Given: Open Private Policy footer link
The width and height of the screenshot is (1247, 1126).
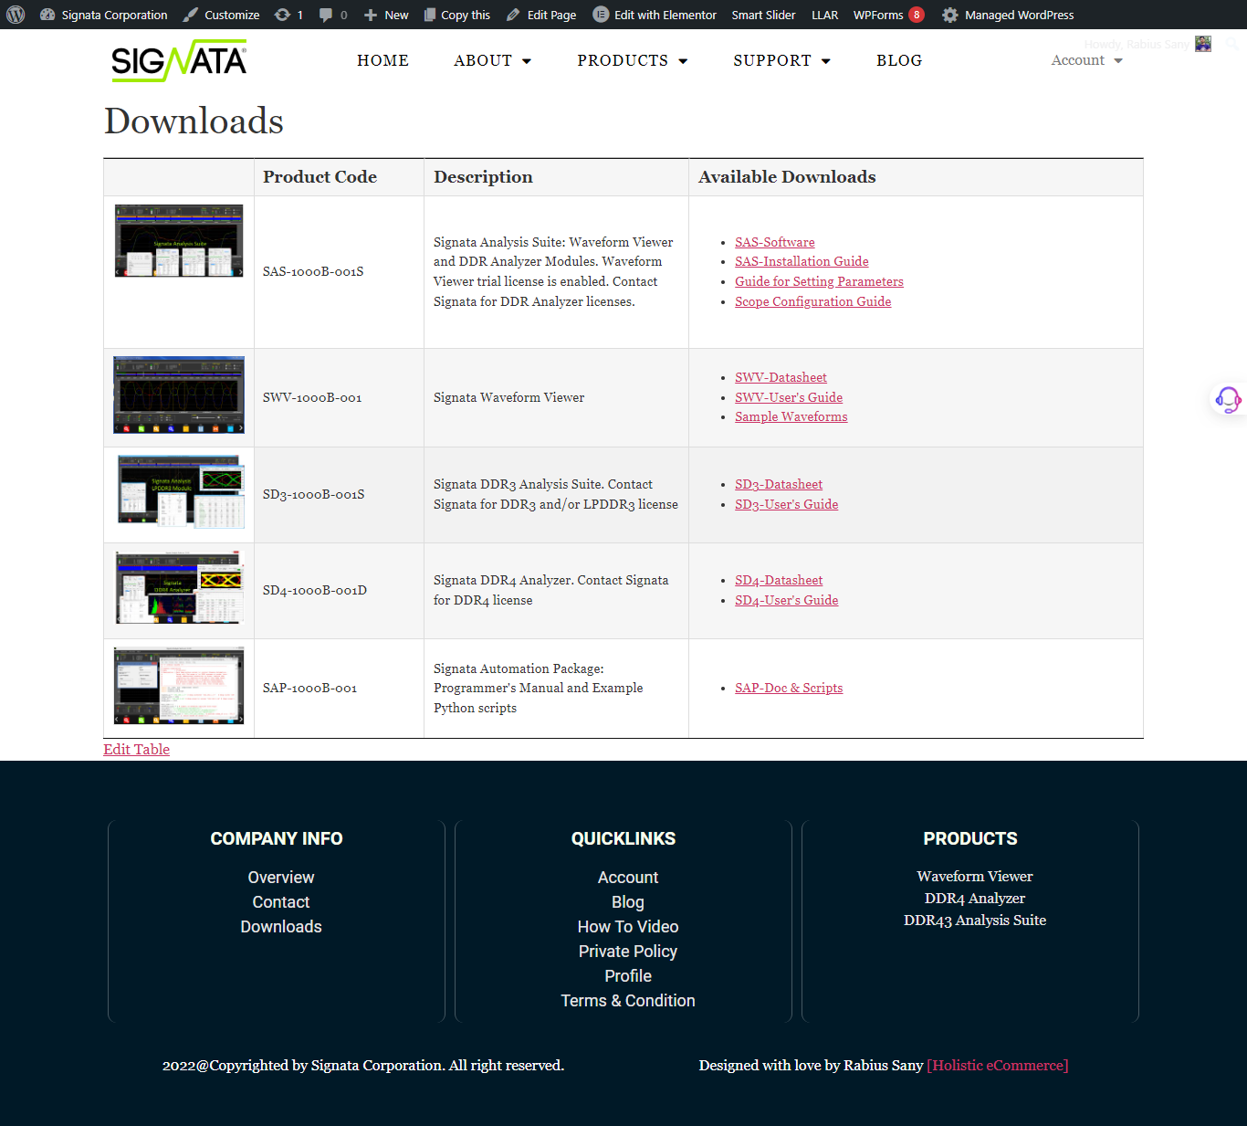Looking at the screenshot, I should tap(628, 952).
